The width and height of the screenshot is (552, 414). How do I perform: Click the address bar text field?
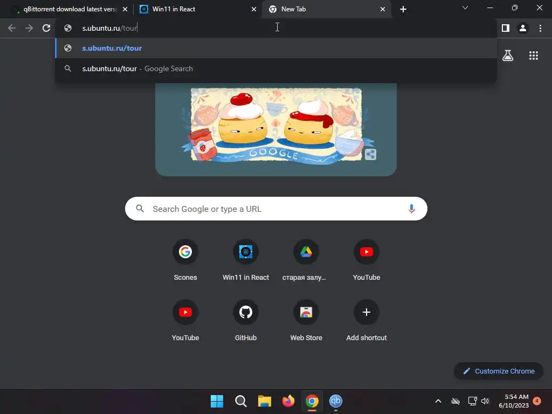[x=276, y=28]
